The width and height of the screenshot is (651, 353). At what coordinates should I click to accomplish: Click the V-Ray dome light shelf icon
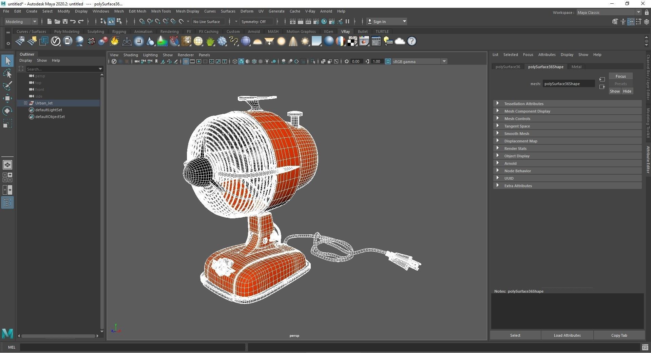point(257,41)
